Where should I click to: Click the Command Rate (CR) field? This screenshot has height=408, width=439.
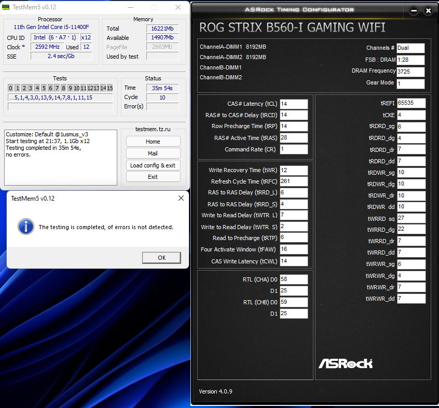click(294, 149)
